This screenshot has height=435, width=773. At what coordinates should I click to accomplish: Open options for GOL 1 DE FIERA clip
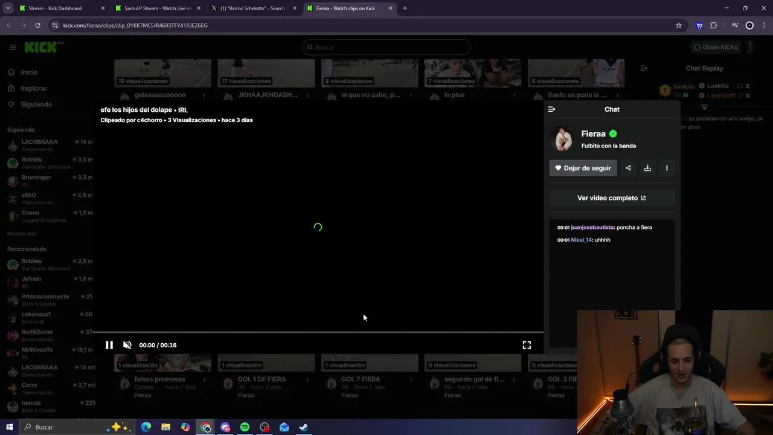(307, 379)
